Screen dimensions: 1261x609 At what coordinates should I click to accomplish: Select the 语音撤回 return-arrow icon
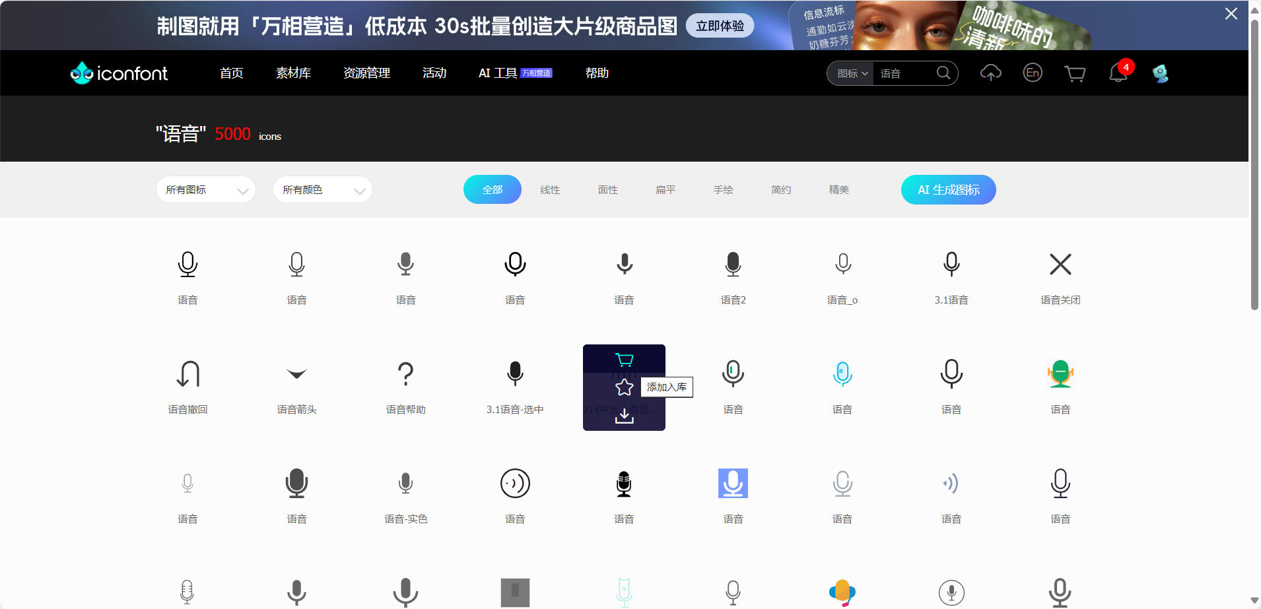pos(188,374)
